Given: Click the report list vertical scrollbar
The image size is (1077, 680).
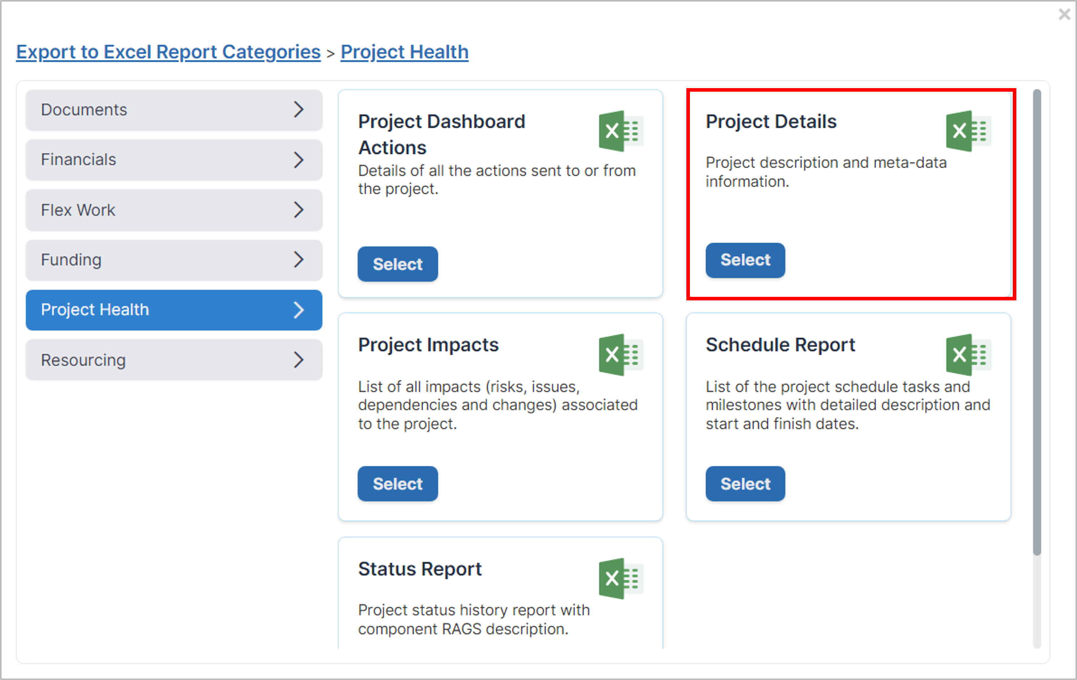Looking at the screenshot, I should pyautogui.click(x=1037, y=322).
